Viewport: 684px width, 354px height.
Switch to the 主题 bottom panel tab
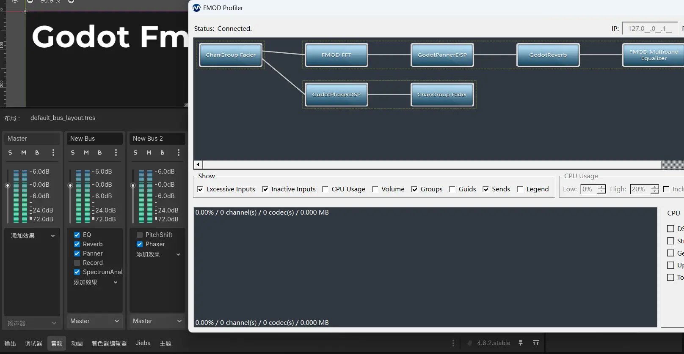(165, 343)
